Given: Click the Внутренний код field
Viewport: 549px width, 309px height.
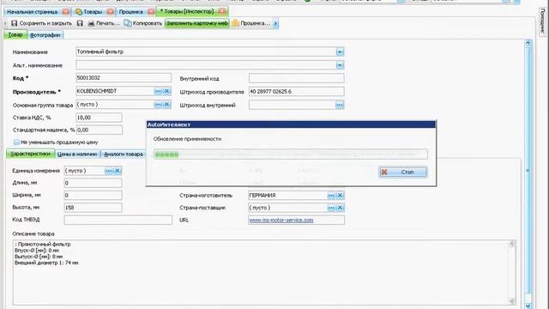Looking at the screenshot, I should tap(297, 78).
